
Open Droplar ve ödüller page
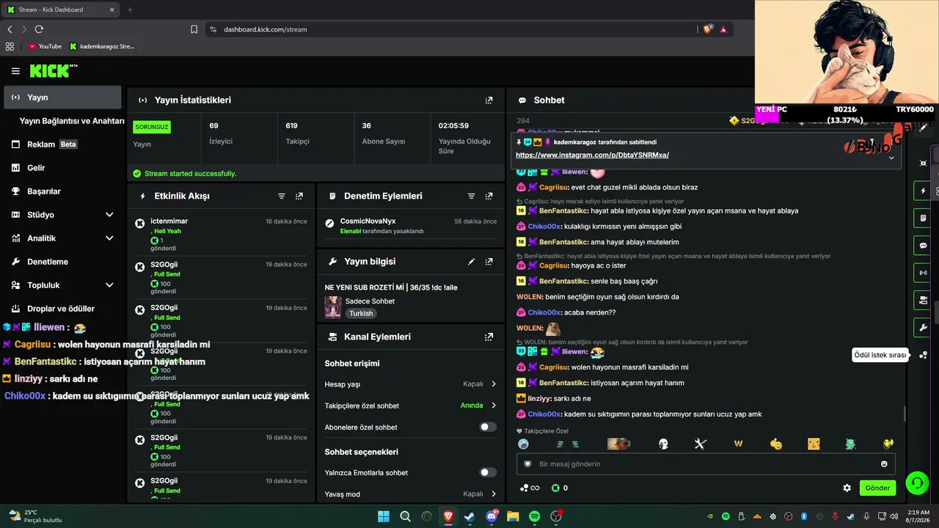62,309
